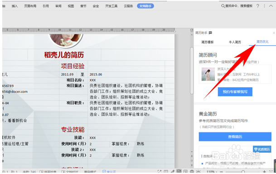Viewport: 276px width, 174px height.
Task: Switch to page layout view icon
Action: (x=179, y=172)
